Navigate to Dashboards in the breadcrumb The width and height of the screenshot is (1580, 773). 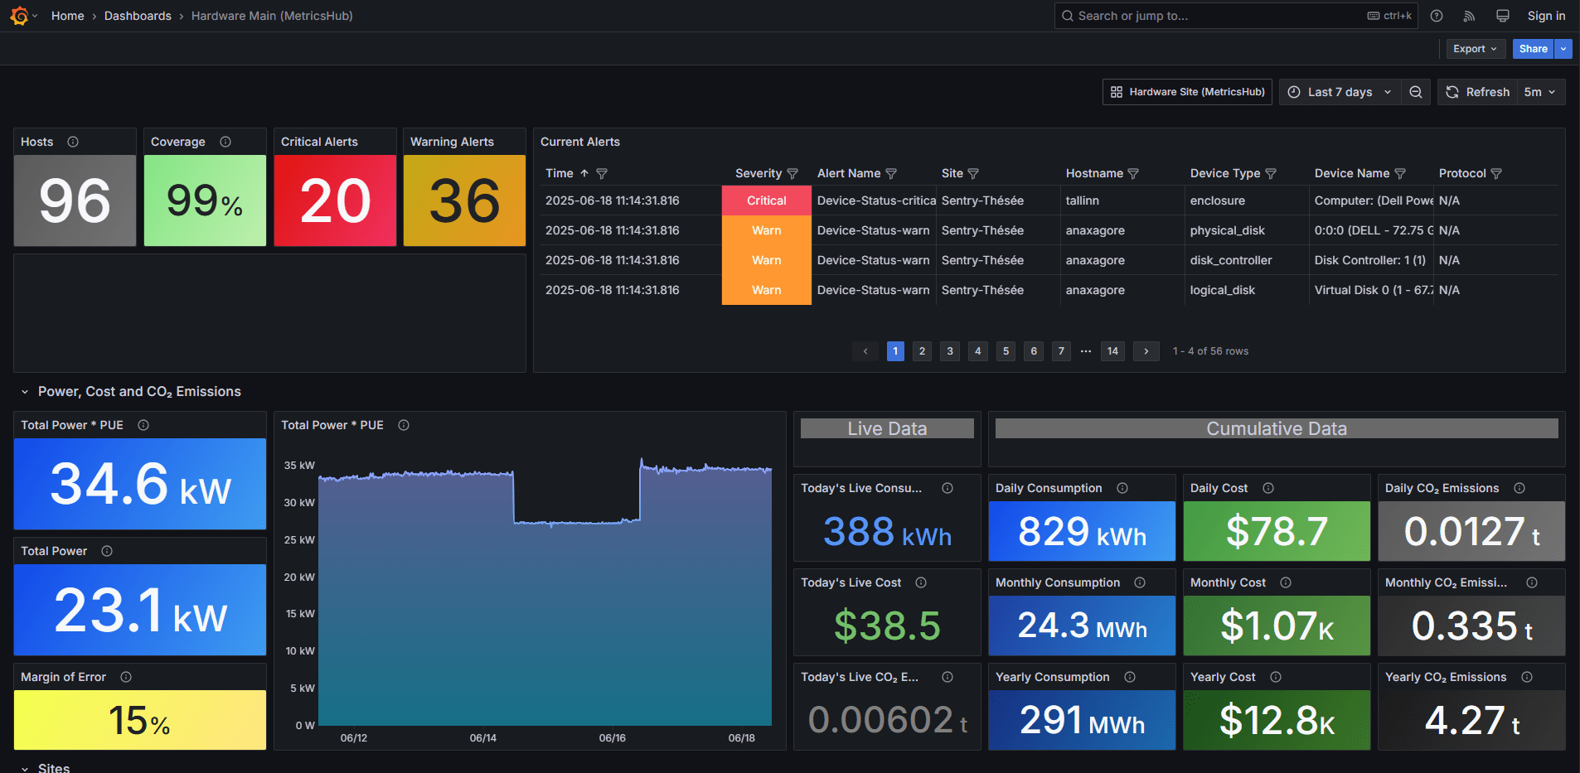click(138, 15)
